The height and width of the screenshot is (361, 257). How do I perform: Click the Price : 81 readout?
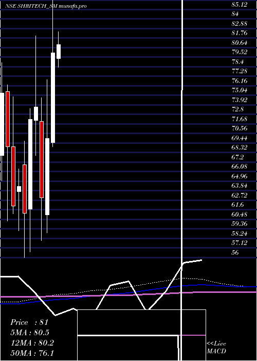pos(29,322)
